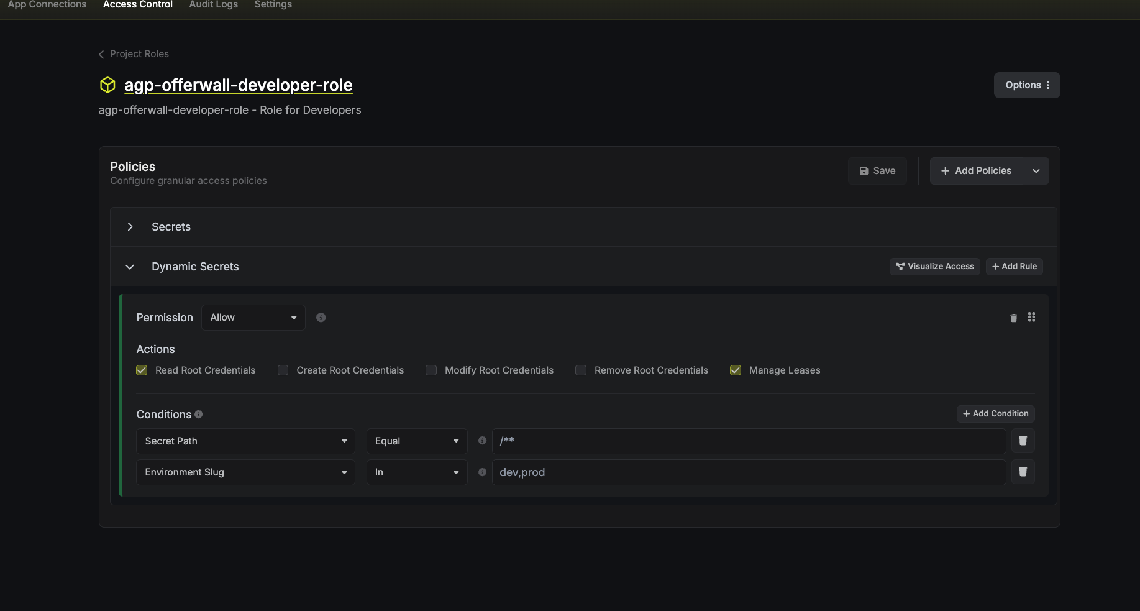Delete the Secret Path condition
1140x611 pixels.
(x=1023, y=441)
